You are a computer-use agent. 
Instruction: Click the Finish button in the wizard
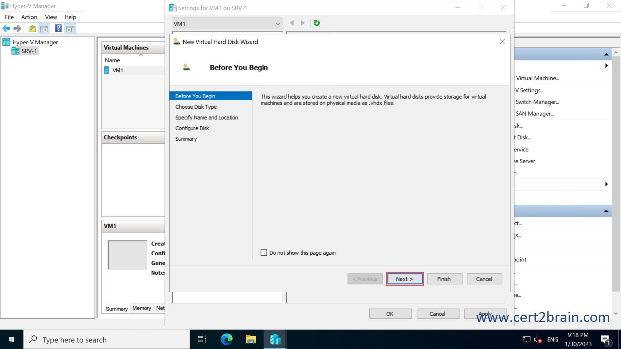(x=444, y=279)
